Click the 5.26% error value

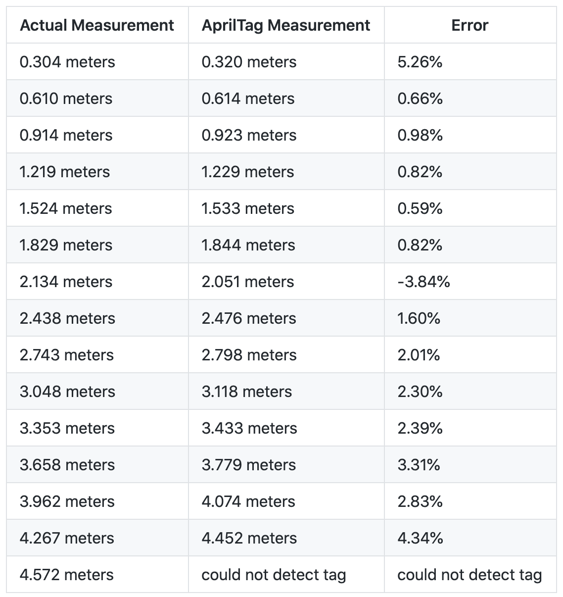click(420, 62)
